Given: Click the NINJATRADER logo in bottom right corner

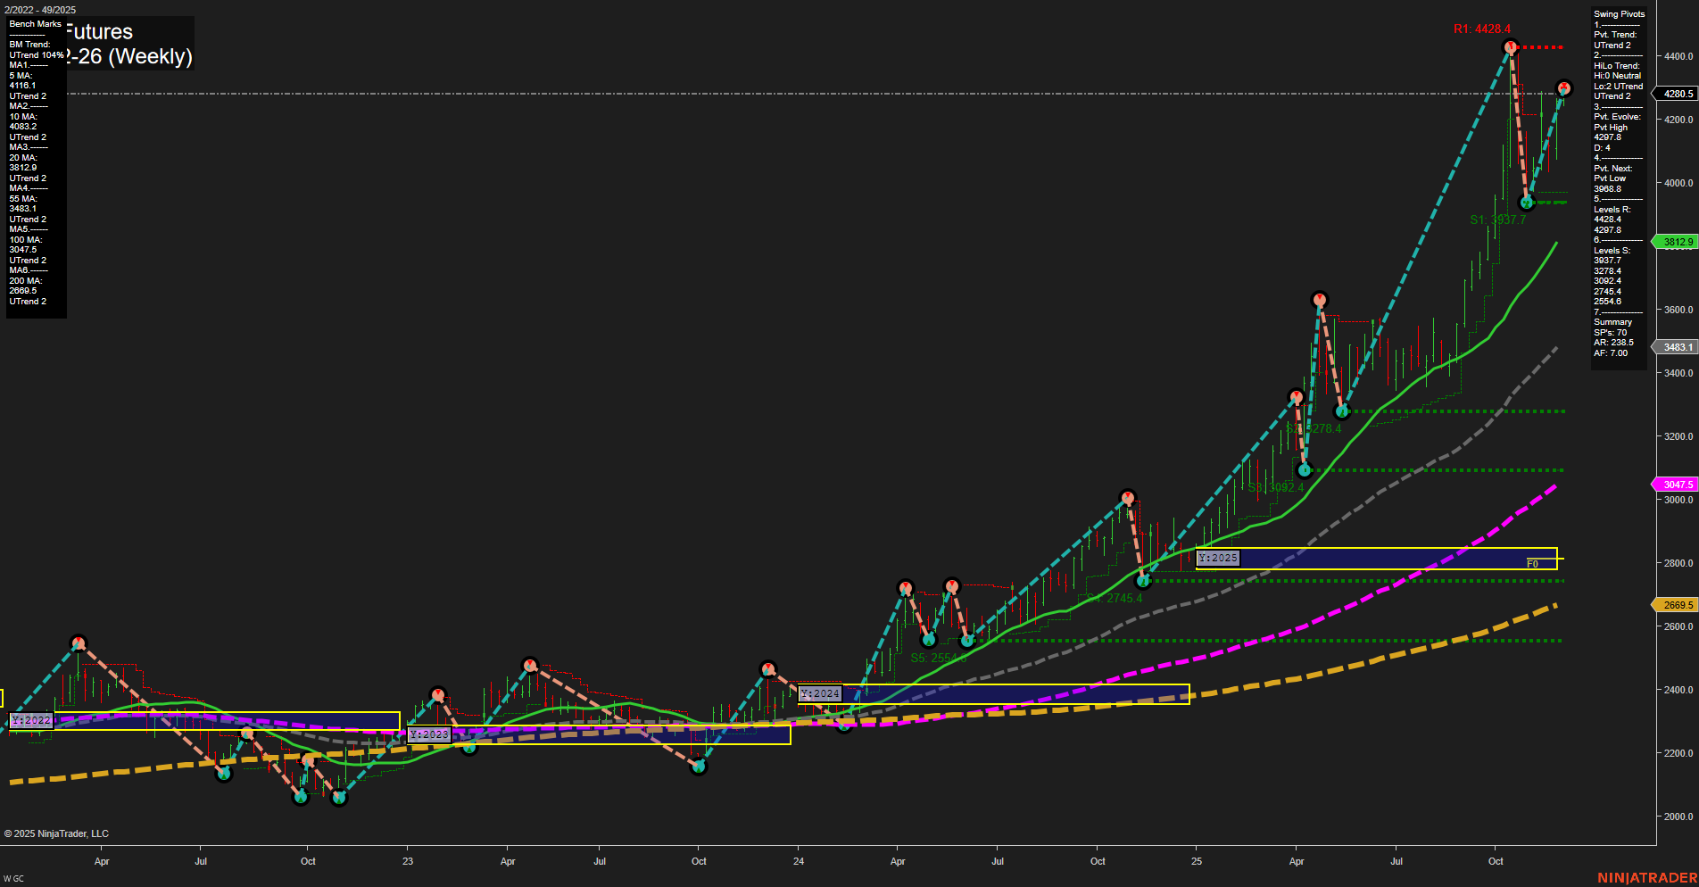Looking at the screenshot, I should click(1650, 878).
